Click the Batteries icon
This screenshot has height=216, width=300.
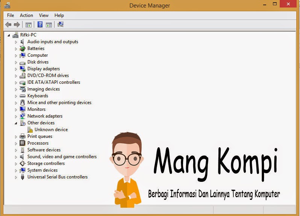23,48
